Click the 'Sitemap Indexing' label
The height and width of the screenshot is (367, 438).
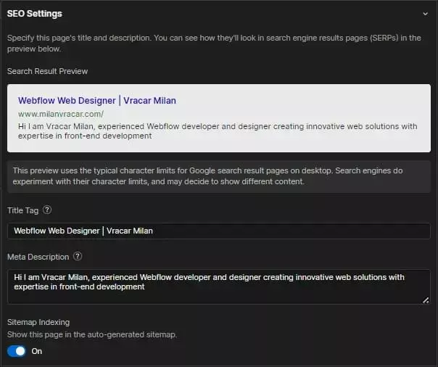(x=38, y=322)
